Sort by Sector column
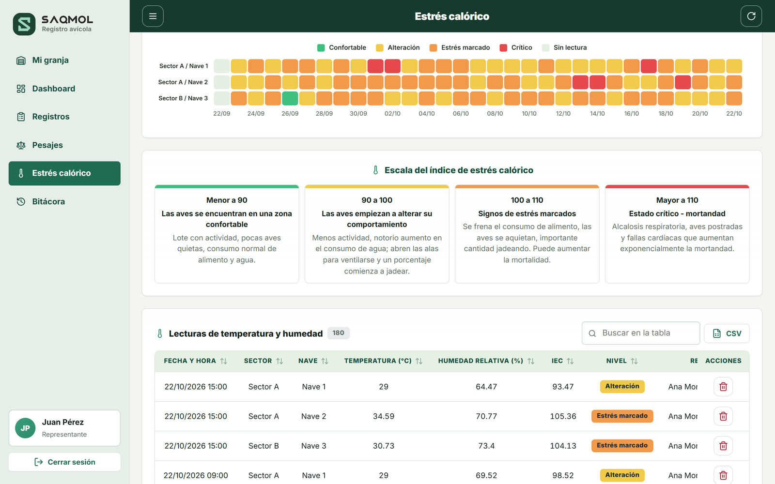The width and height of the screenshot is (775, 484). tap(279, 361)
